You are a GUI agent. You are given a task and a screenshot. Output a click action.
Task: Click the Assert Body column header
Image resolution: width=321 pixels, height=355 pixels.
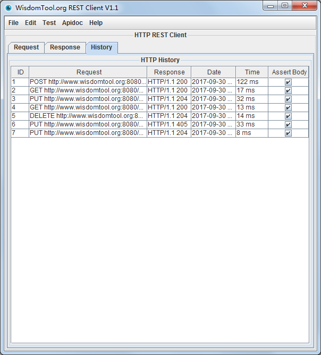point(289,72)
